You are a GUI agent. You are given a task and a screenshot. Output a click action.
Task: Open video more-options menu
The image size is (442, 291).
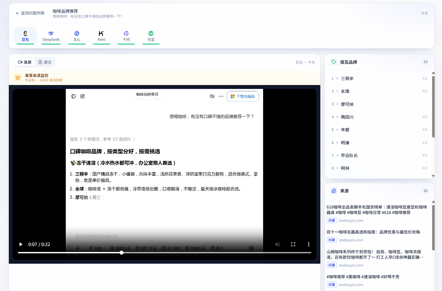coord(309,244)
